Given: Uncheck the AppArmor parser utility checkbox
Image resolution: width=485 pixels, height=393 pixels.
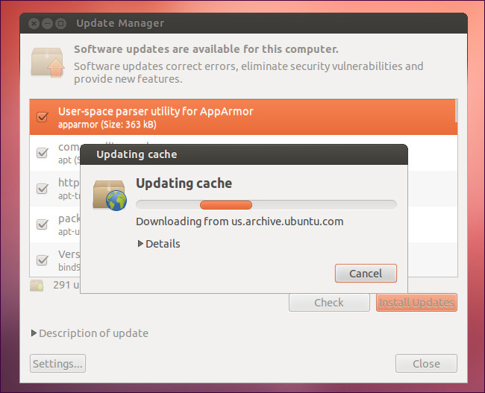Looking at the screenshot, I should coord(43,117).
